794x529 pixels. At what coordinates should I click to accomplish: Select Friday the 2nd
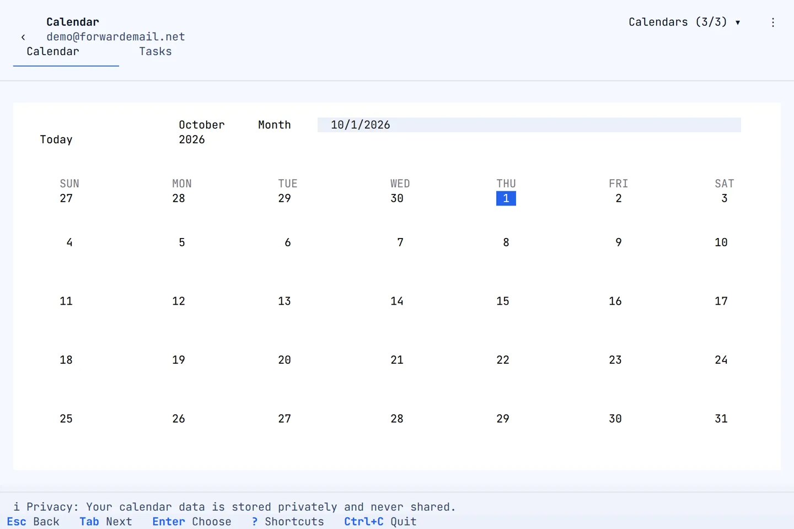click(x=619, y=198)
